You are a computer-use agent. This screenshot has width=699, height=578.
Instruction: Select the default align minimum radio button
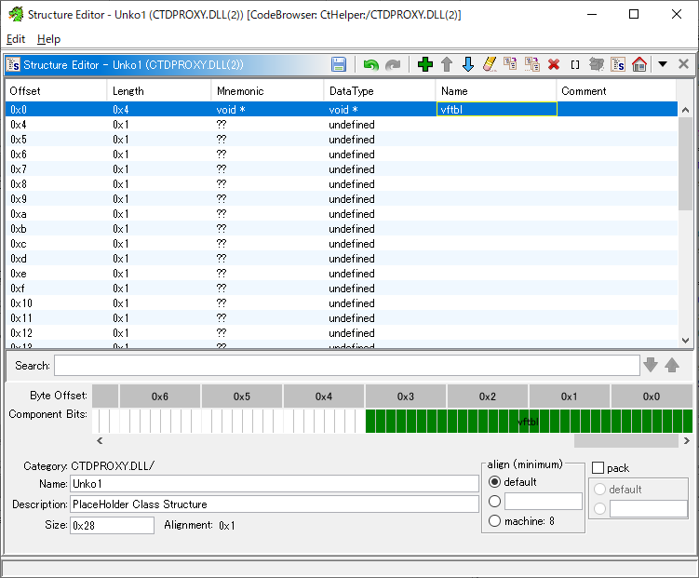pyautogui.click(x=494, y=482)
